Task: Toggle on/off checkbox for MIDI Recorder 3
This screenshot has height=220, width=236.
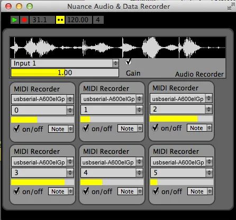Action: pyautogui.click(x=16, y=191)
